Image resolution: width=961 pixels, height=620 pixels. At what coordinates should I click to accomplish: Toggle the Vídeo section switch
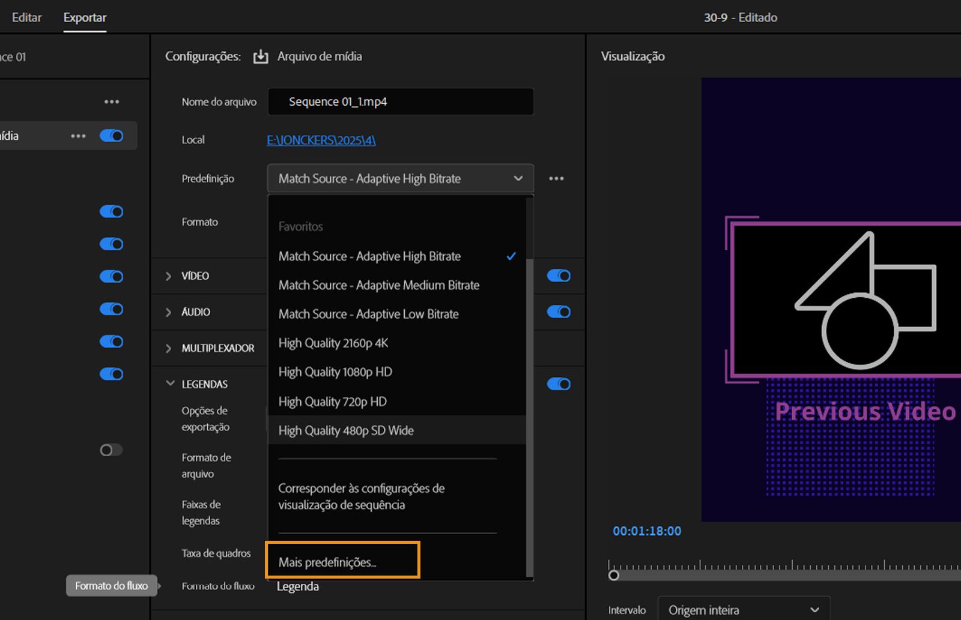click(x=558, y=275)
